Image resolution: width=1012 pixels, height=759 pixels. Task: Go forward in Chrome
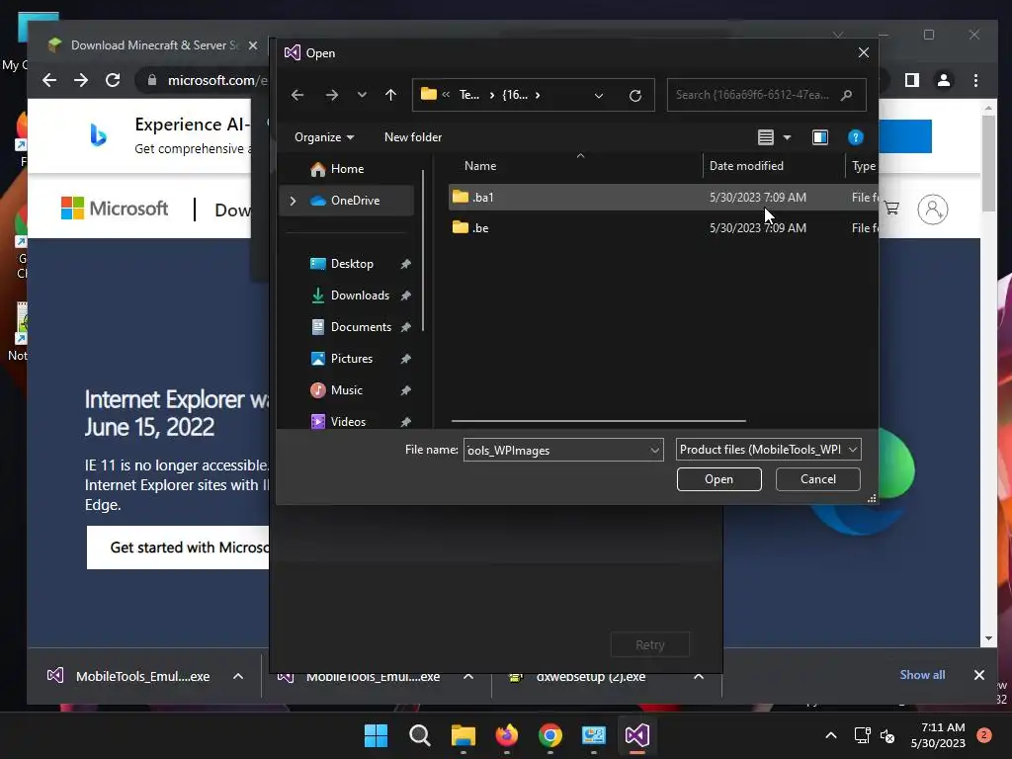[x=81, y=80]
